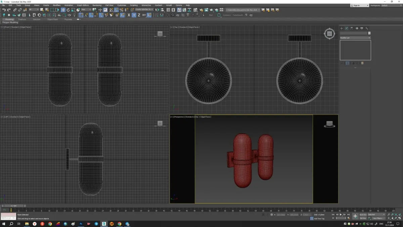Toggle the Auto Key mode
The height and width of the screenshot is (227, 403).
363,215
